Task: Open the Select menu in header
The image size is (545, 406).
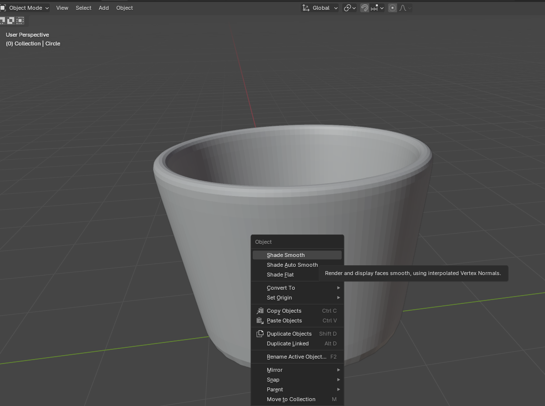Action: 84,8
